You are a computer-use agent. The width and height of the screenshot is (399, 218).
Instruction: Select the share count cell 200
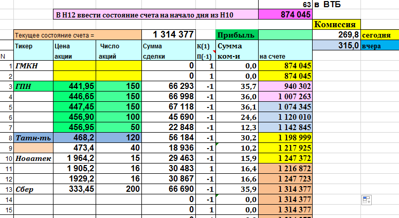pos(119,189)
